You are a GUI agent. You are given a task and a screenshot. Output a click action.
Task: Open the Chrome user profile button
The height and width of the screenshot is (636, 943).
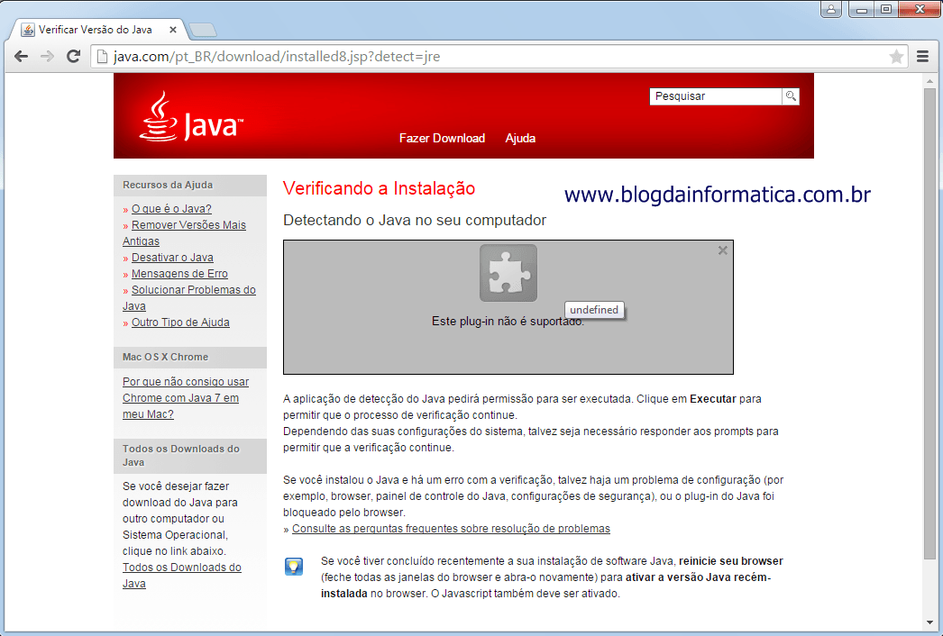coord(831,9)
